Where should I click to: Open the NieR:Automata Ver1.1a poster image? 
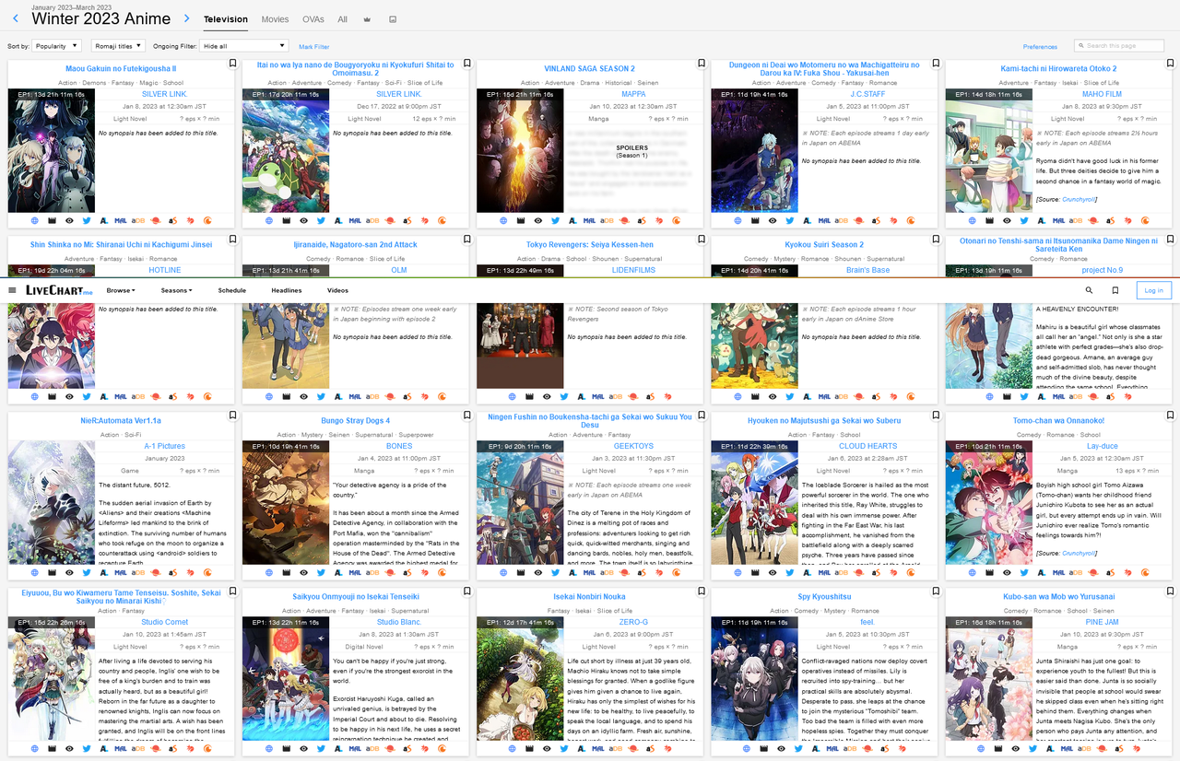tap(51, 502)
